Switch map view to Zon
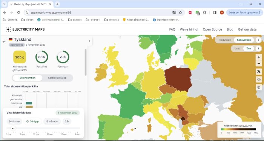The height and width of the screenshot is (141, 264). tap(249, 49)
